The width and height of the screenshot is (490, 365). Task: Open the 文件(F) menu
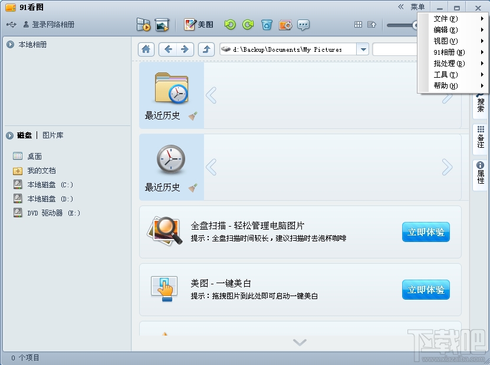pos(453,19)
